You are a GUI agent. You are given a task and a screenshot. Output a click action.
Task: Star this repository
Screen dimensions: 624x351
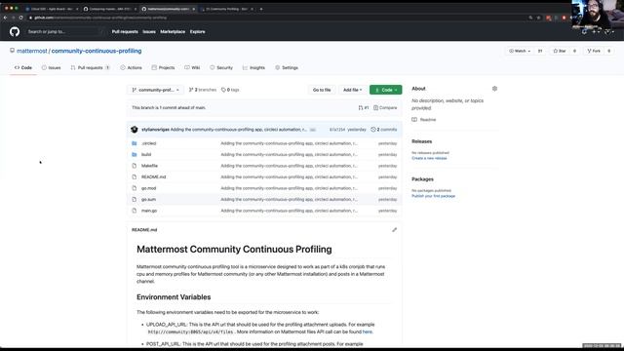[560, 51]
